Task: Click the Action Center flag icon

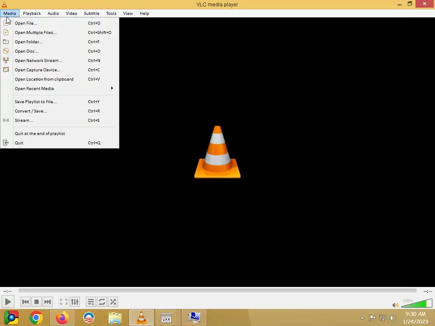Action: pyautogui.click(x=372, y=318)
